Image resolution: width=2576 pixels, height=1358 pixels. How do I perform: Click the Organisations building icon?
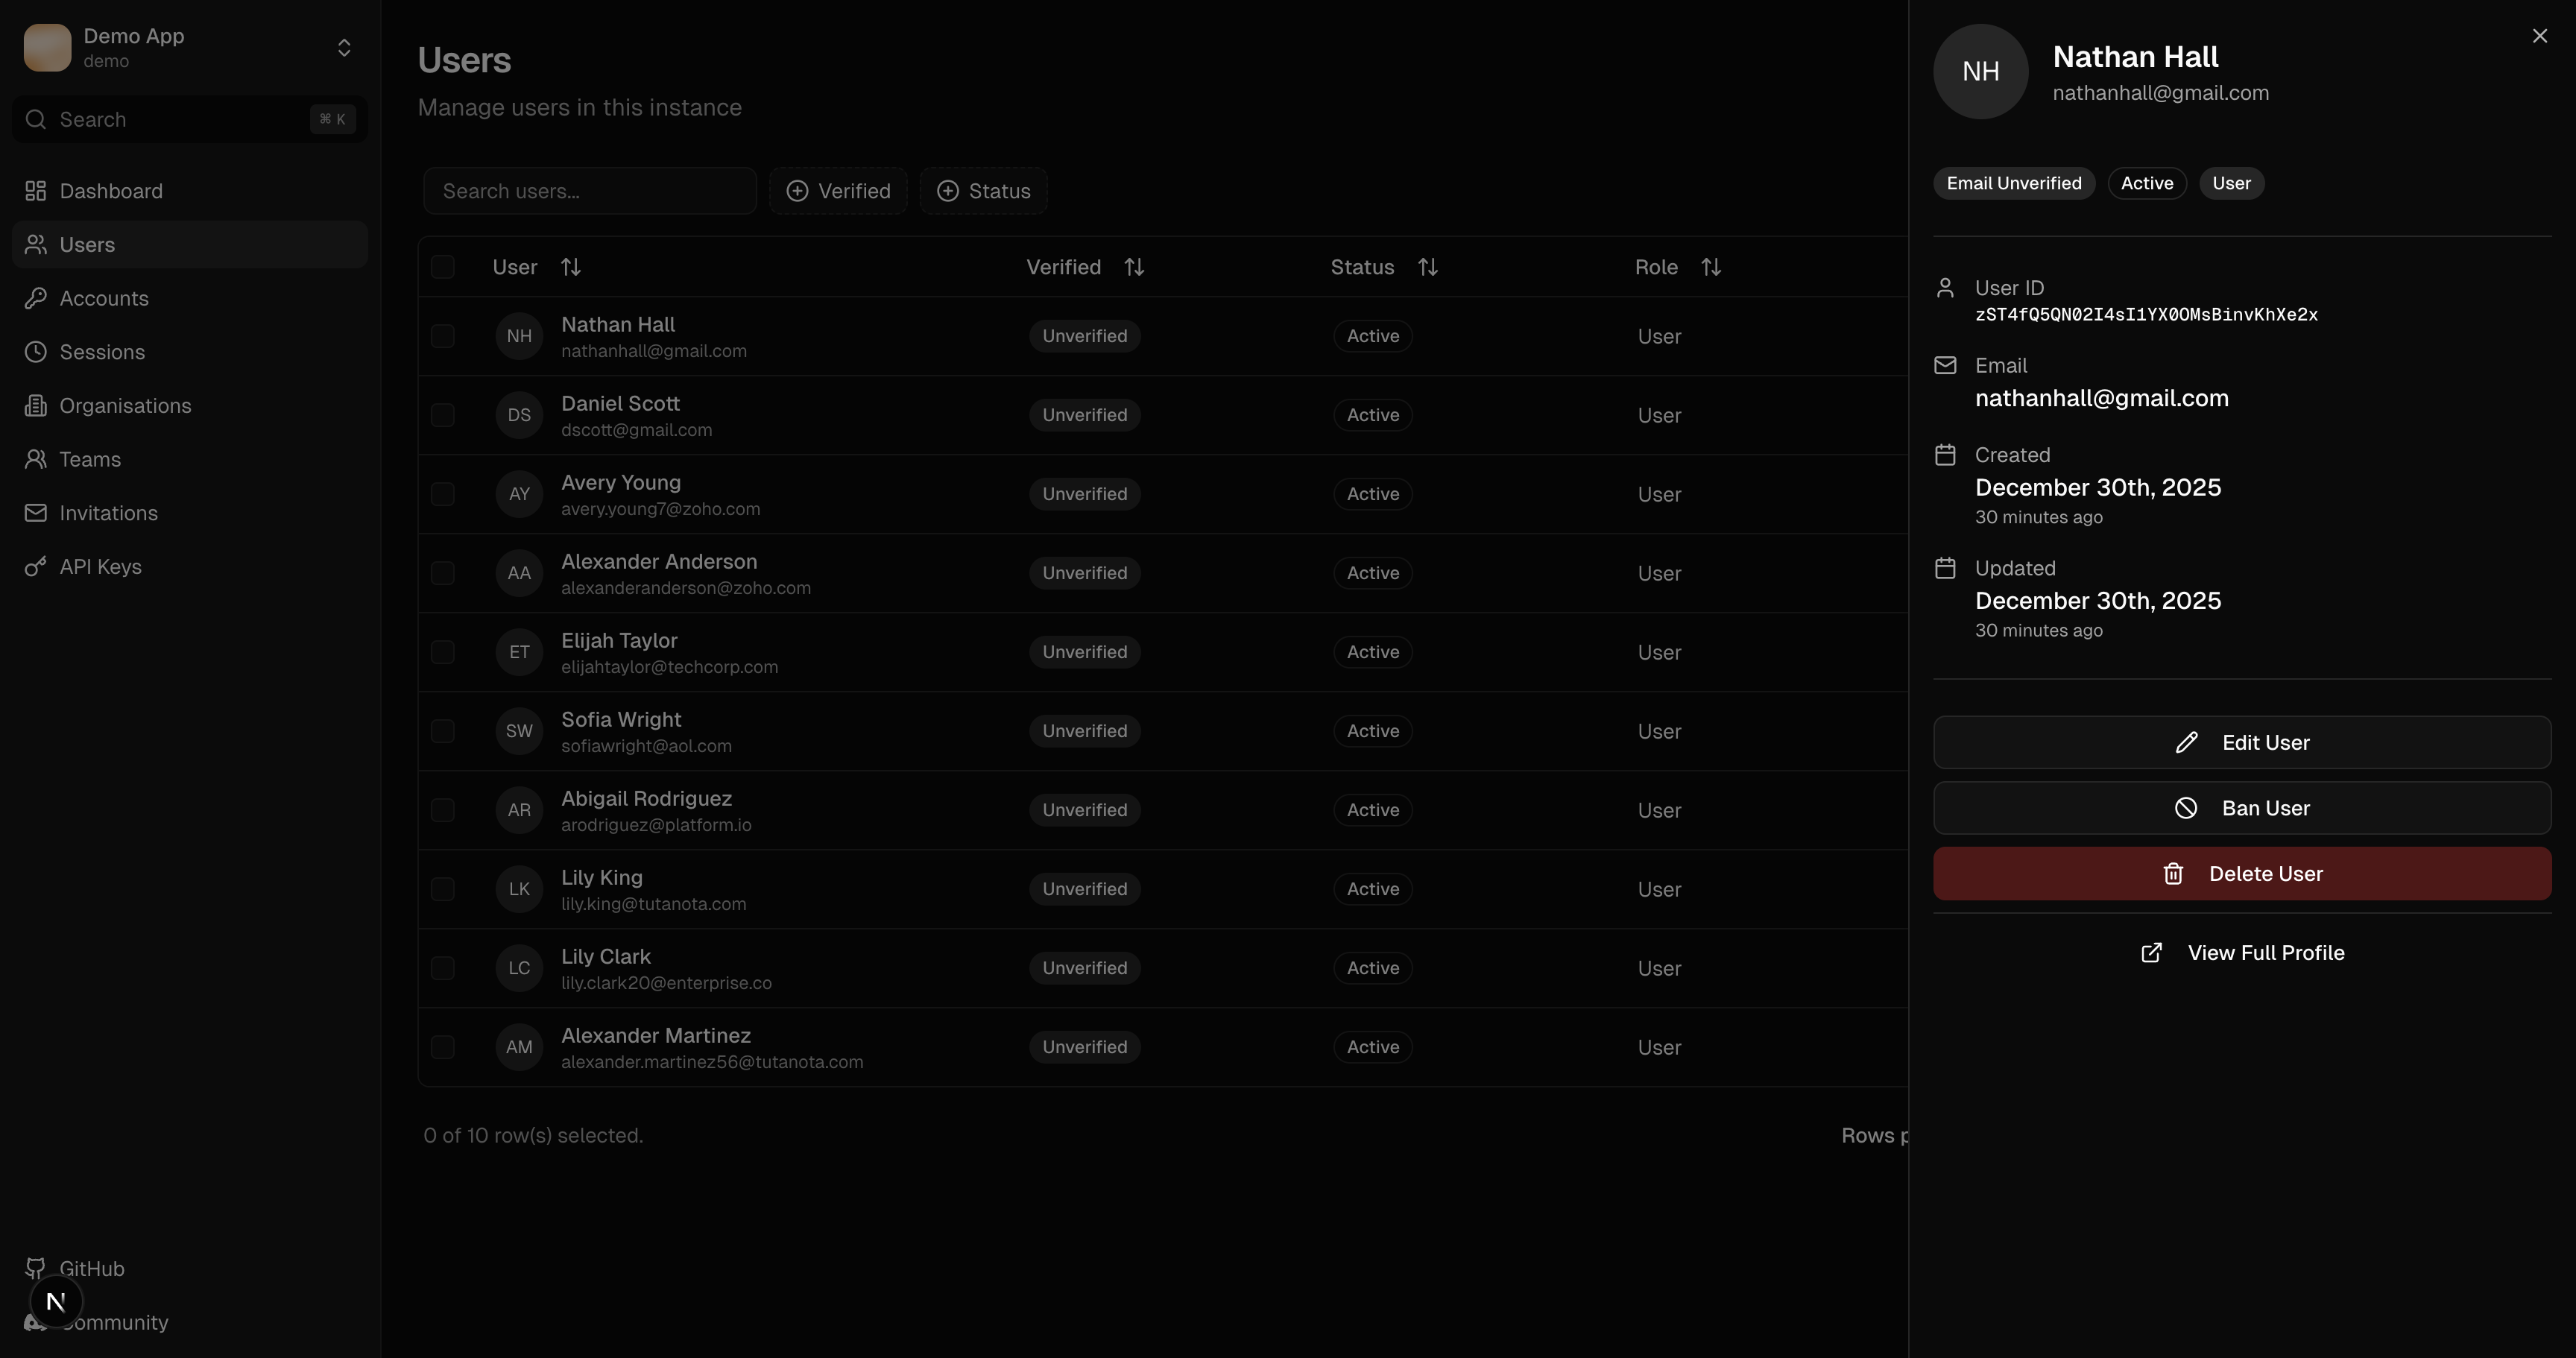(36, 405)
